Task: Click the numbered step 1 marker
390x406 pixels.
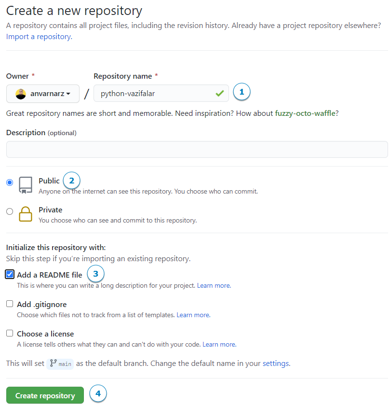Action: tap(242, 92)
